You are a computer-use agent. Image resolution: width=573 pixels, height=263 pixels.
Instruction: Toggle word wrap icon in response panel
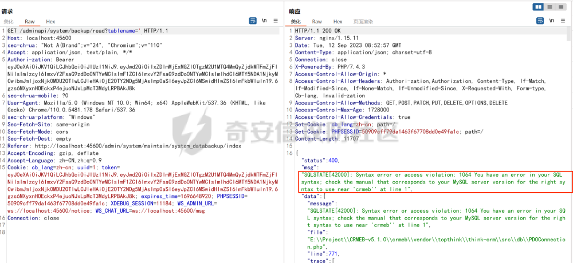click(540, 21)
